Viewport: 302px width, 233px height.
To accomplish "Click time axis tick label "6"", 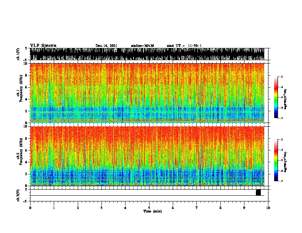I will [x=173, y=208].
